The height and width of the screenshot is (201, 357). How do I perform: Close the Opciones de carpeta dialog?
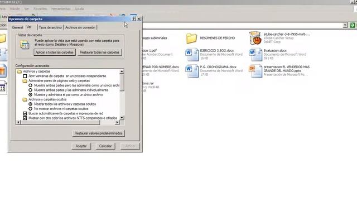[x=139, y=19]
